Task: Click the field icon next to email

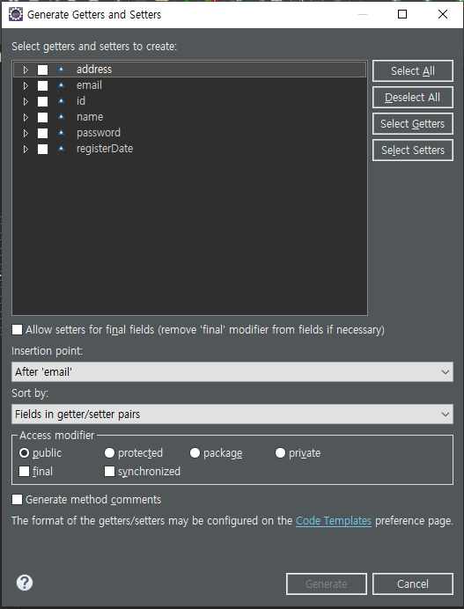Action: coord(61,85)
